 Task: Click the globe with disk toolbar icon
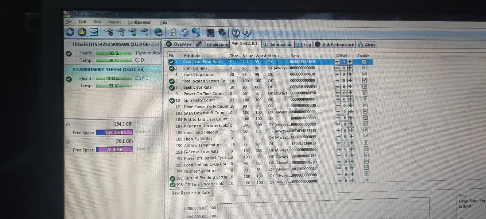159,32
